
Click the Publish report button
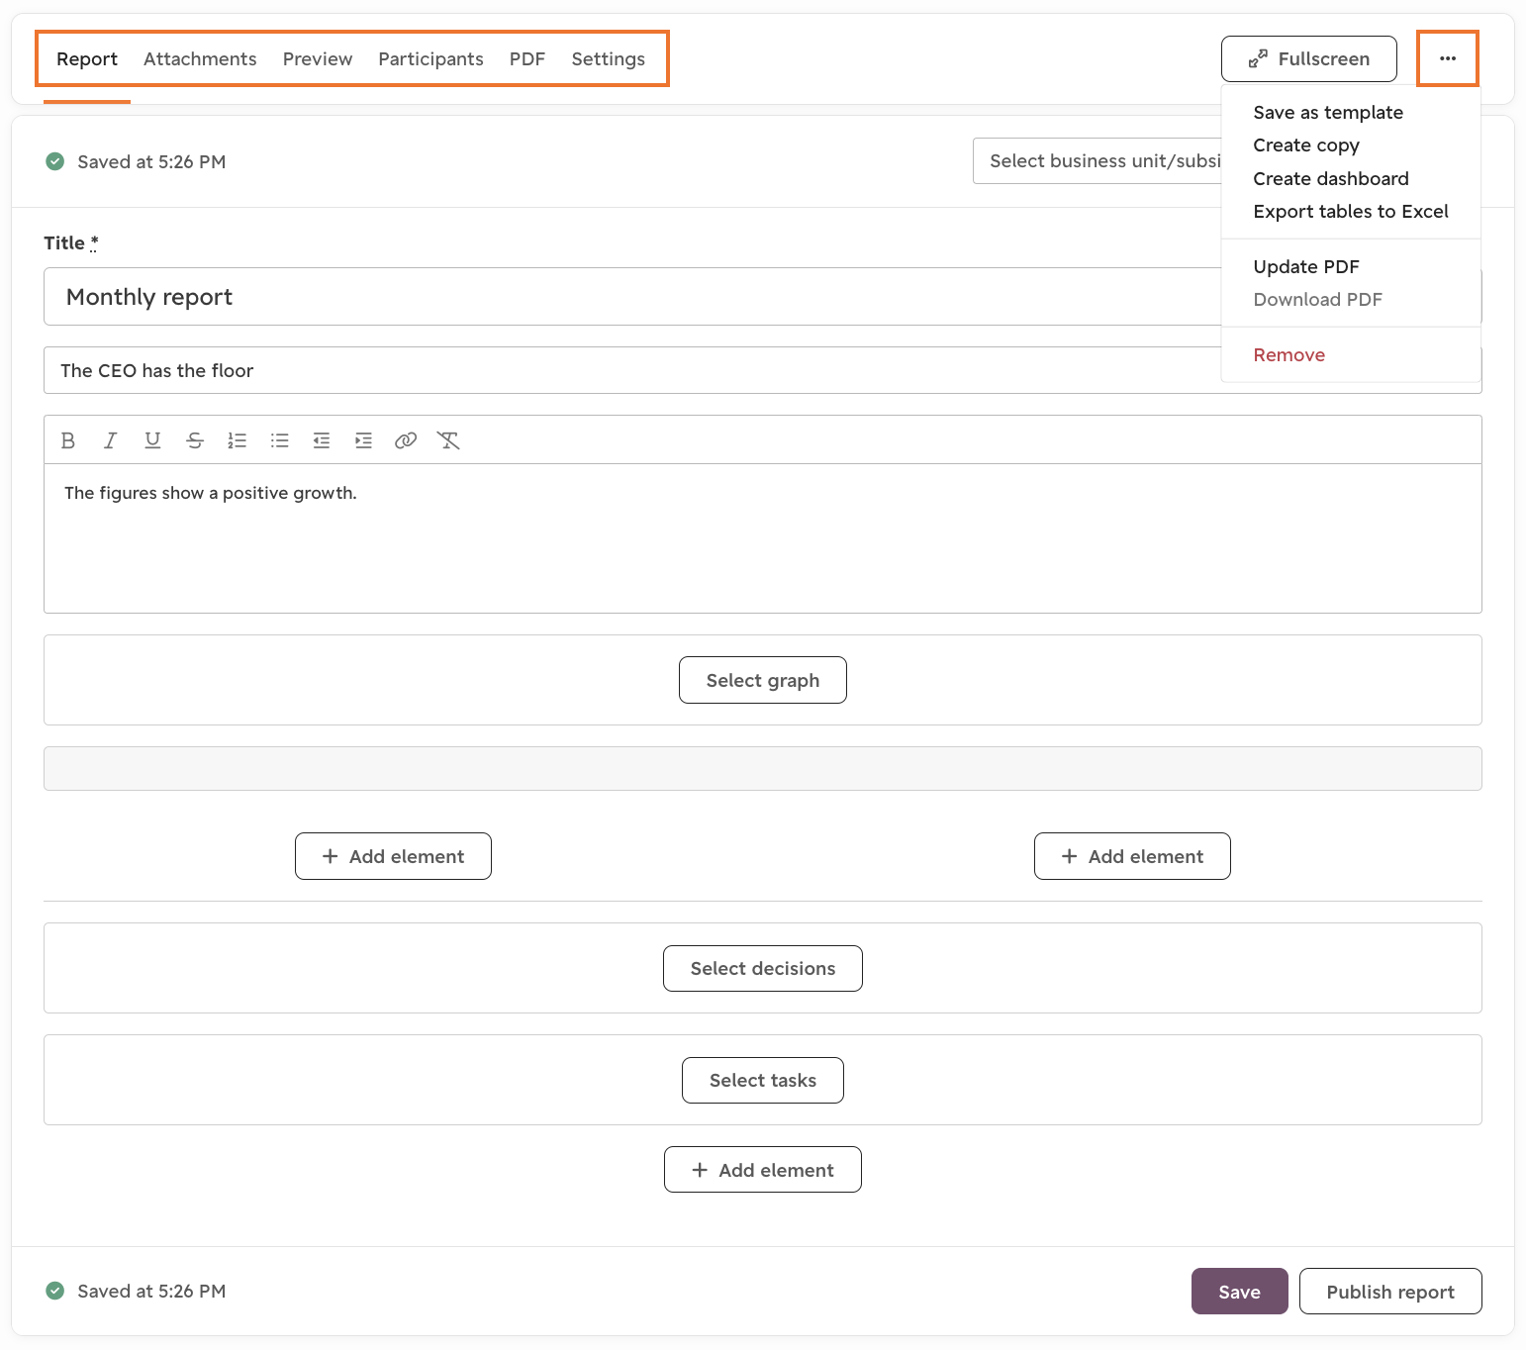[1390, 1291]
